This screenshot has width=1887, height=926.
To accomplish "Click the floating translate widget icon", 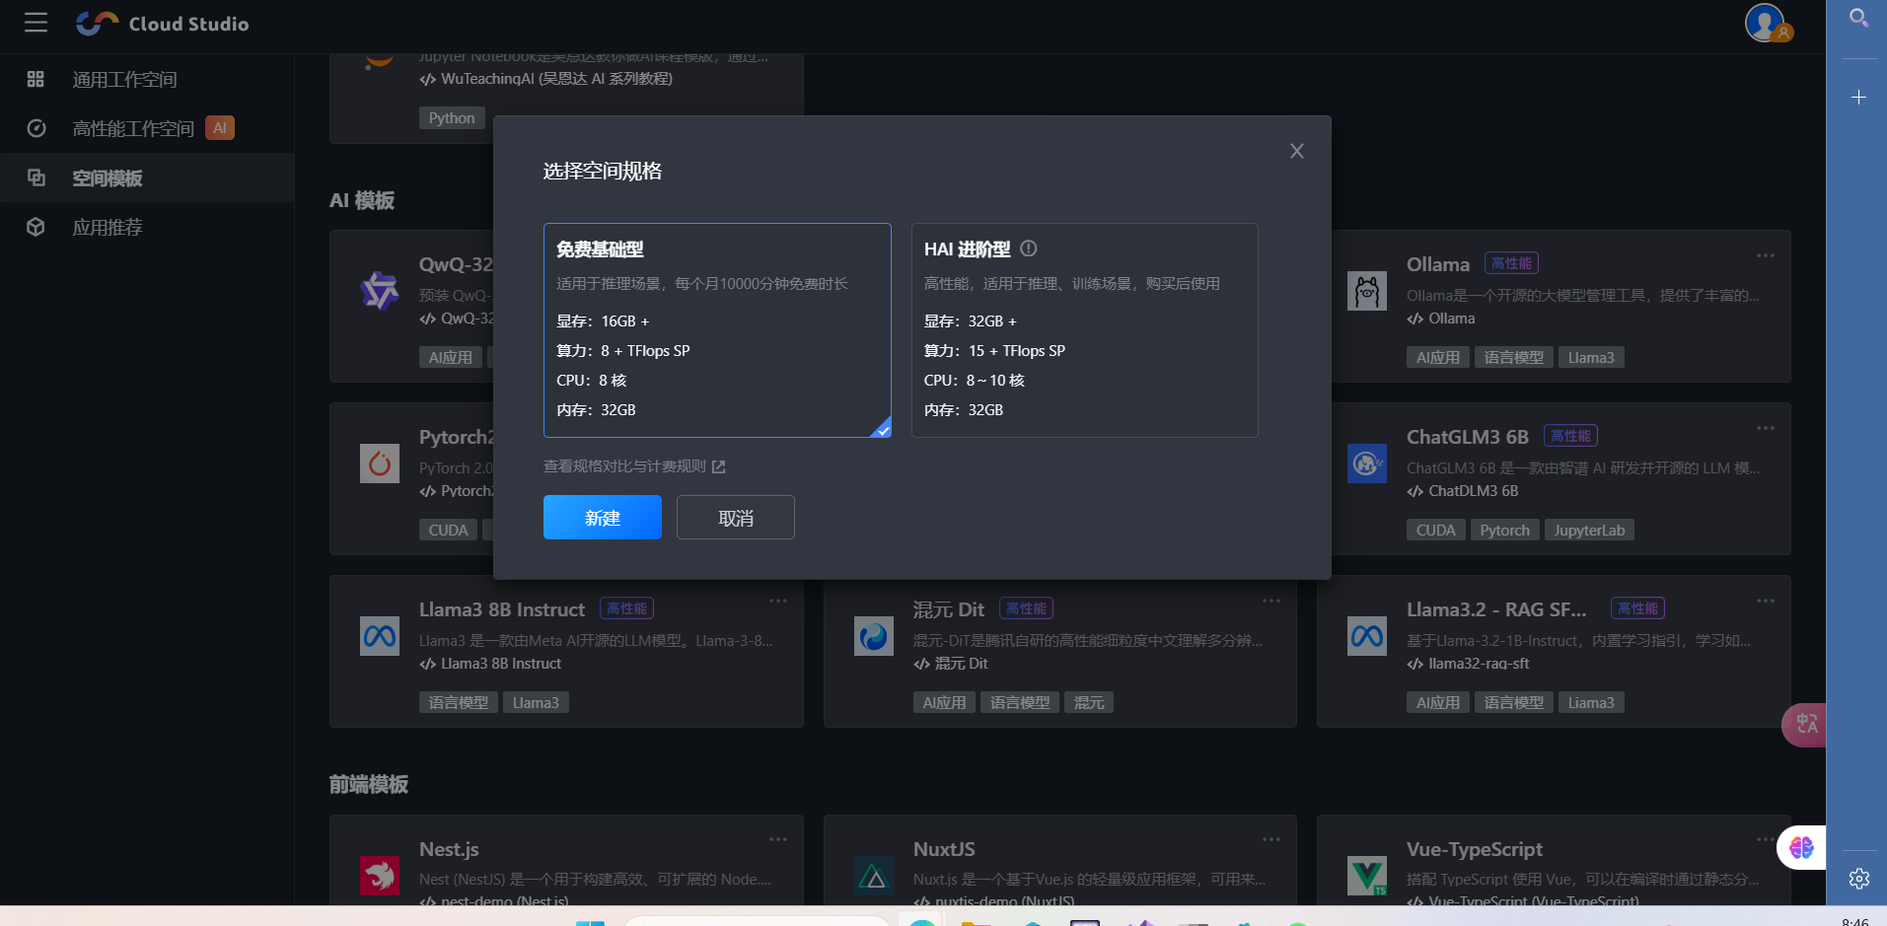I will tap(1805, 725).
